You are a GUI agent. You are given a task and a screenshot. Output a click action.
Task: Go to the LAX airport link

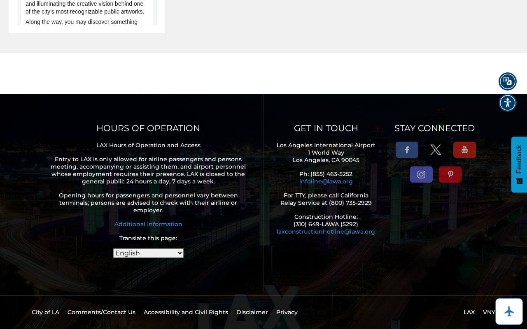[x=469, y=312]
